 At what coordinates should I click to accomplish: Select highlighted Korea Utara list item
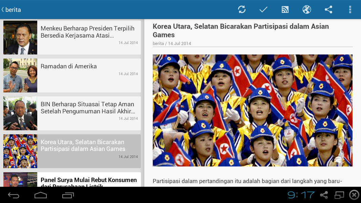(72, 151)
